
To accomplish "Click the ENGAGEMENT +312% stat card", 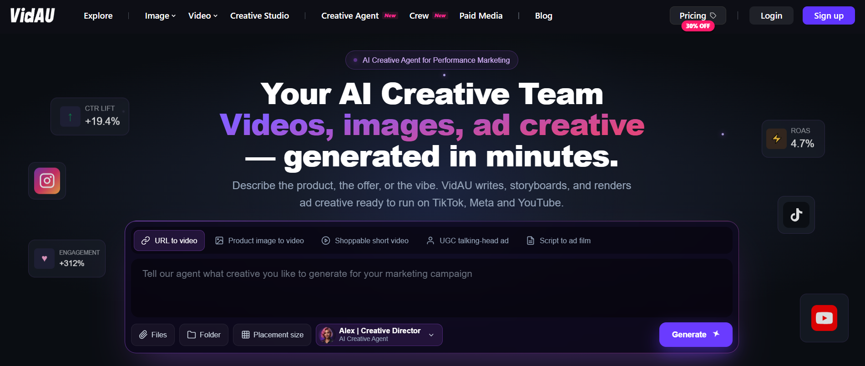I will point(67,258).
